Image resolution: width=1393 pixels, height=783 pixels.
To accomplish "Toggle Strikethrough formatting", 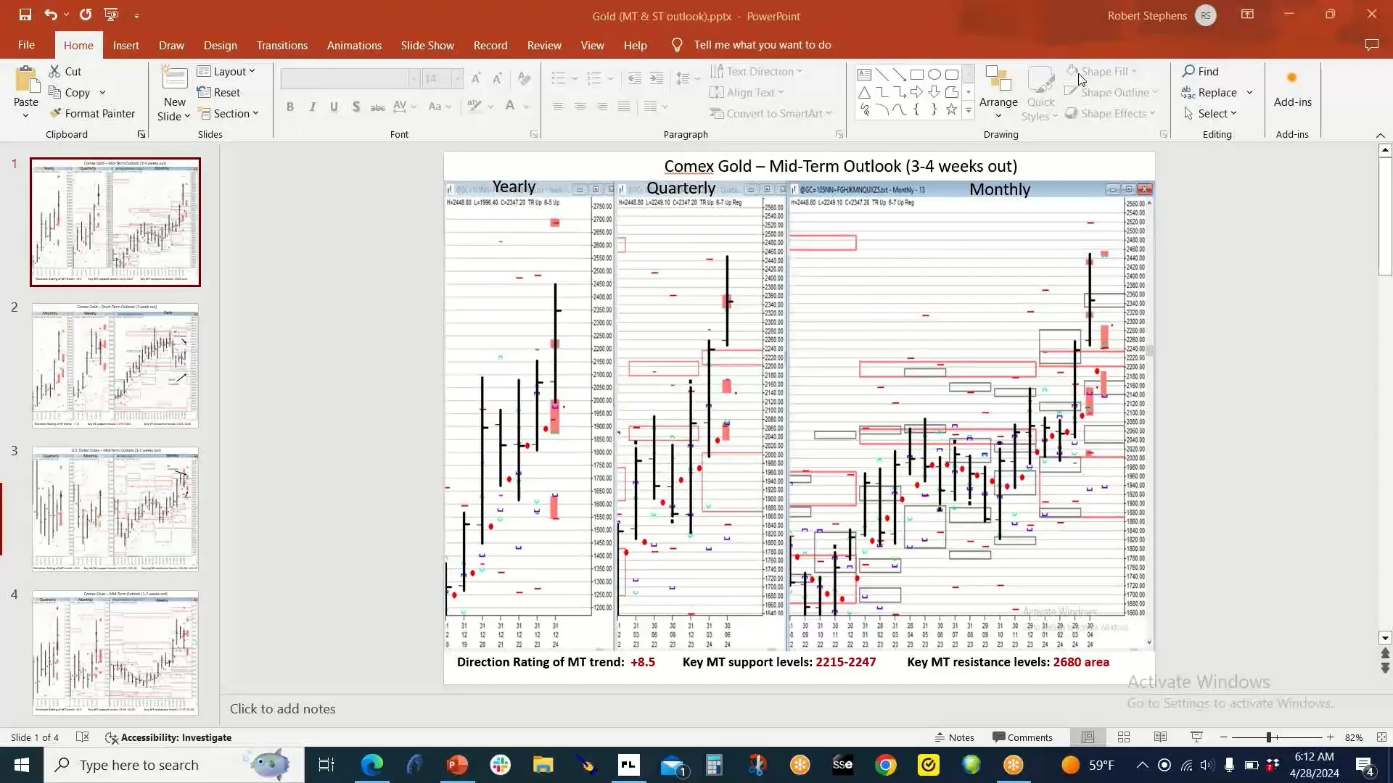I will coord(377,107).
